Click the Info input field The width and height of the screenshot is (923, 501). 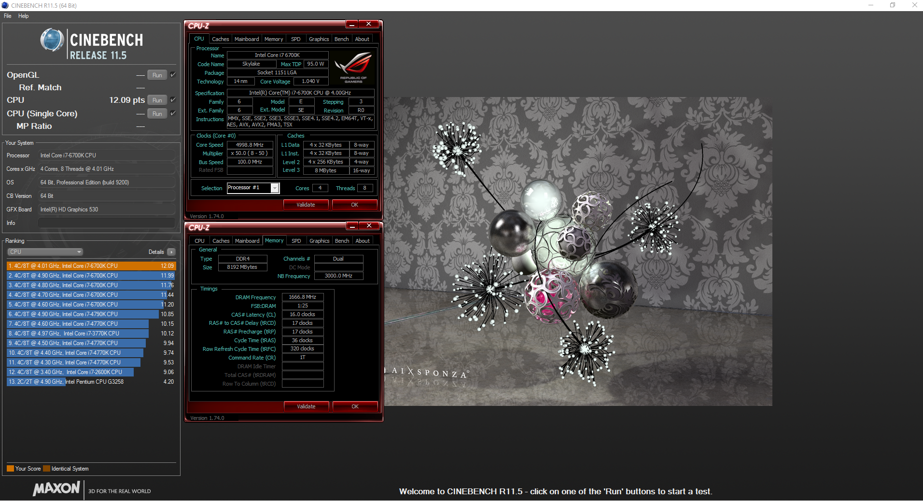pyautogui.click(x=106, y=223)
